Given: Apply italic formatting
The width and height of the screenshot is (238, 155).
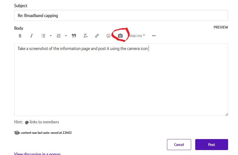Looking at the screenshot, I should (x=32, y=36).
